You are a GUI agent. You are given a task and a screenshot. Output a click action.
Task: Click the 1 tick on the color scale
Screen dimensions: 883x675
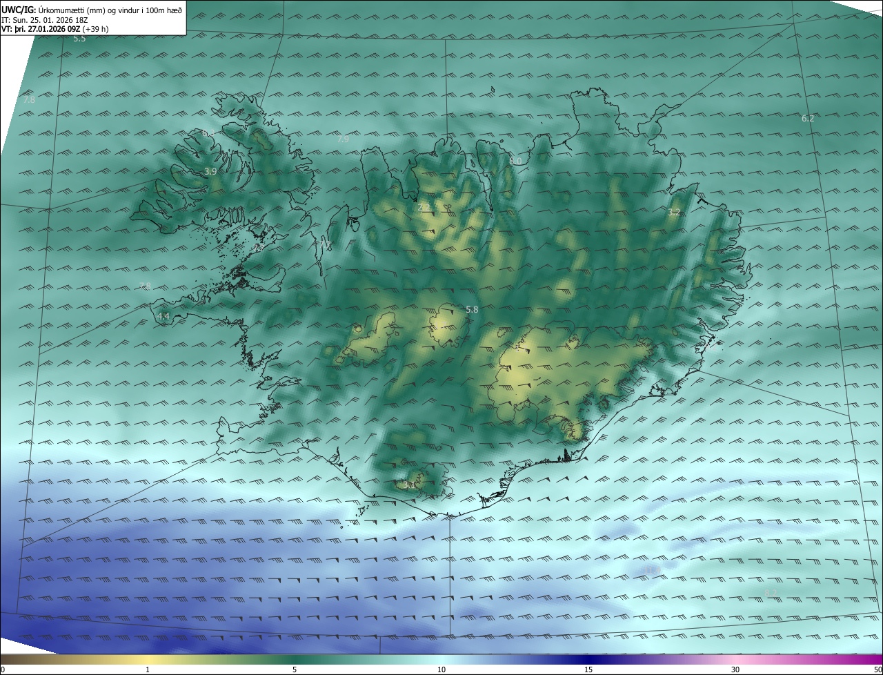(x=148, y=669)
